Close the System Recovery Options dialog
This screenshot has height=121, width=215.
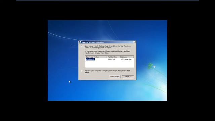click(x=134, y=42)
